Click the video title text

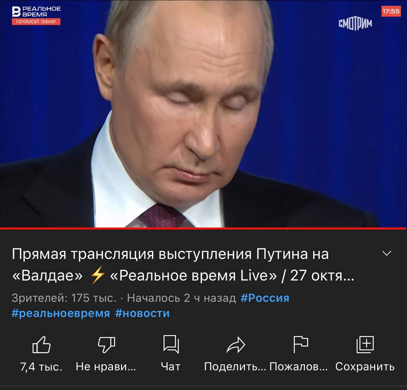tap(183, 265)
